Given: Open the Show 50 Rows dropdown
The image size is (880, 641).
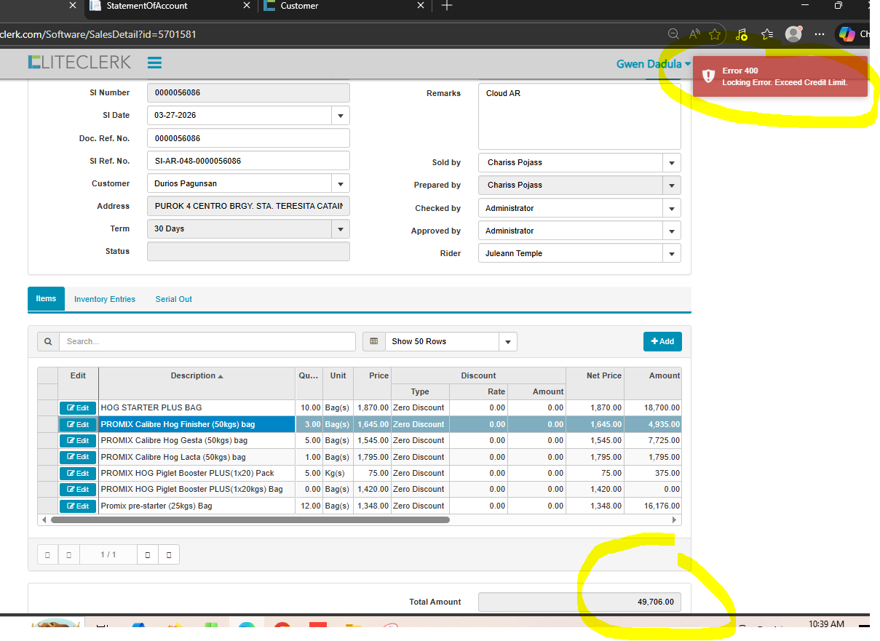Looking at the screenshot, I should (x=507, y=342).
